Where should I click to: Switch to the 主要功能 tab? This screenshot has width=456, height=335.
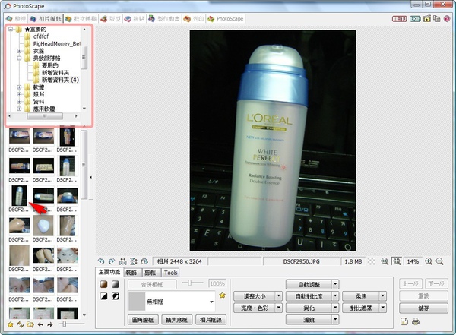(x=109, y=272)
